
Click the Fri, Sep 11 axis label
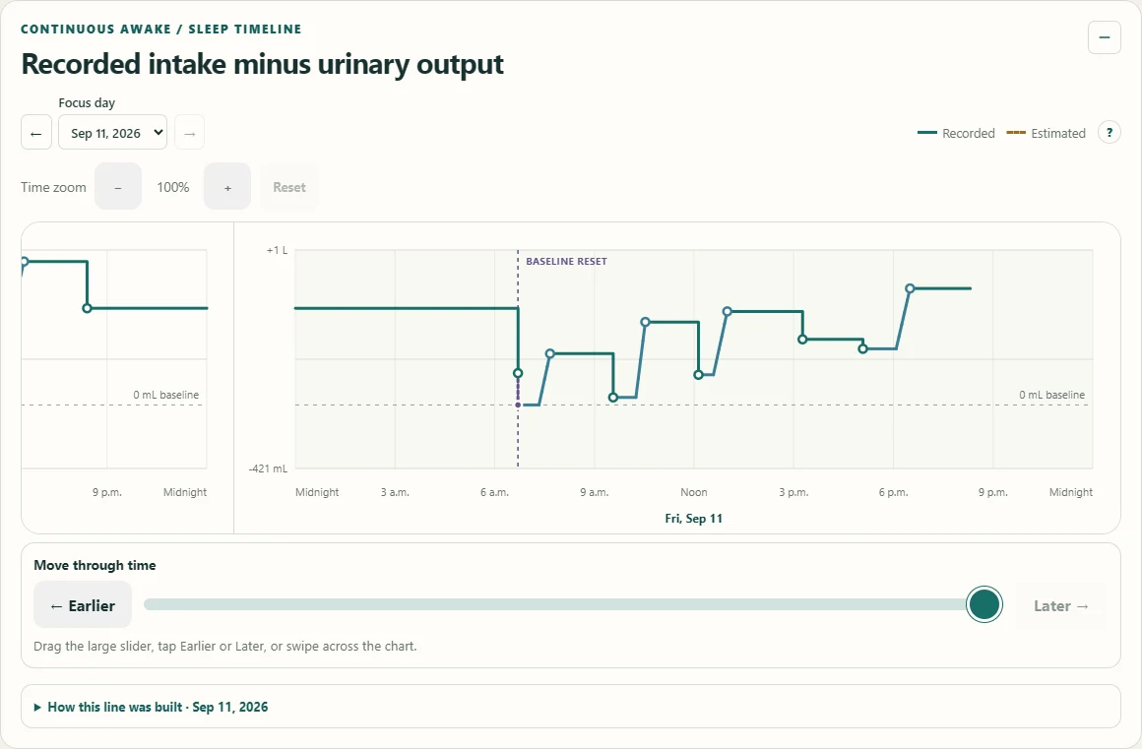(x=693, y=519)
